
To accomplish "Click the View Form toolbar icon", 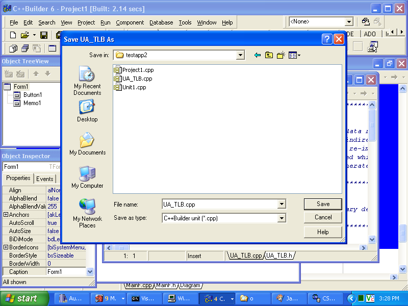I will (x=25, y=48).
